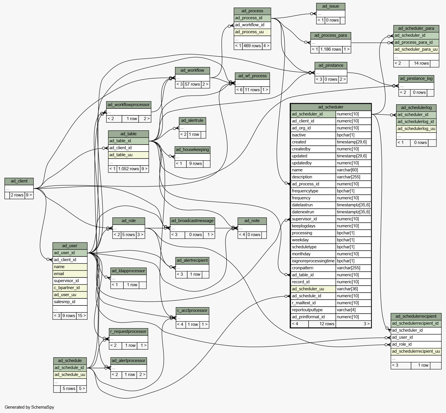Viewport: 446px width, 413px height.
Task: Select ad_process_uu column in ad_process
Action: tap(252, 32)
